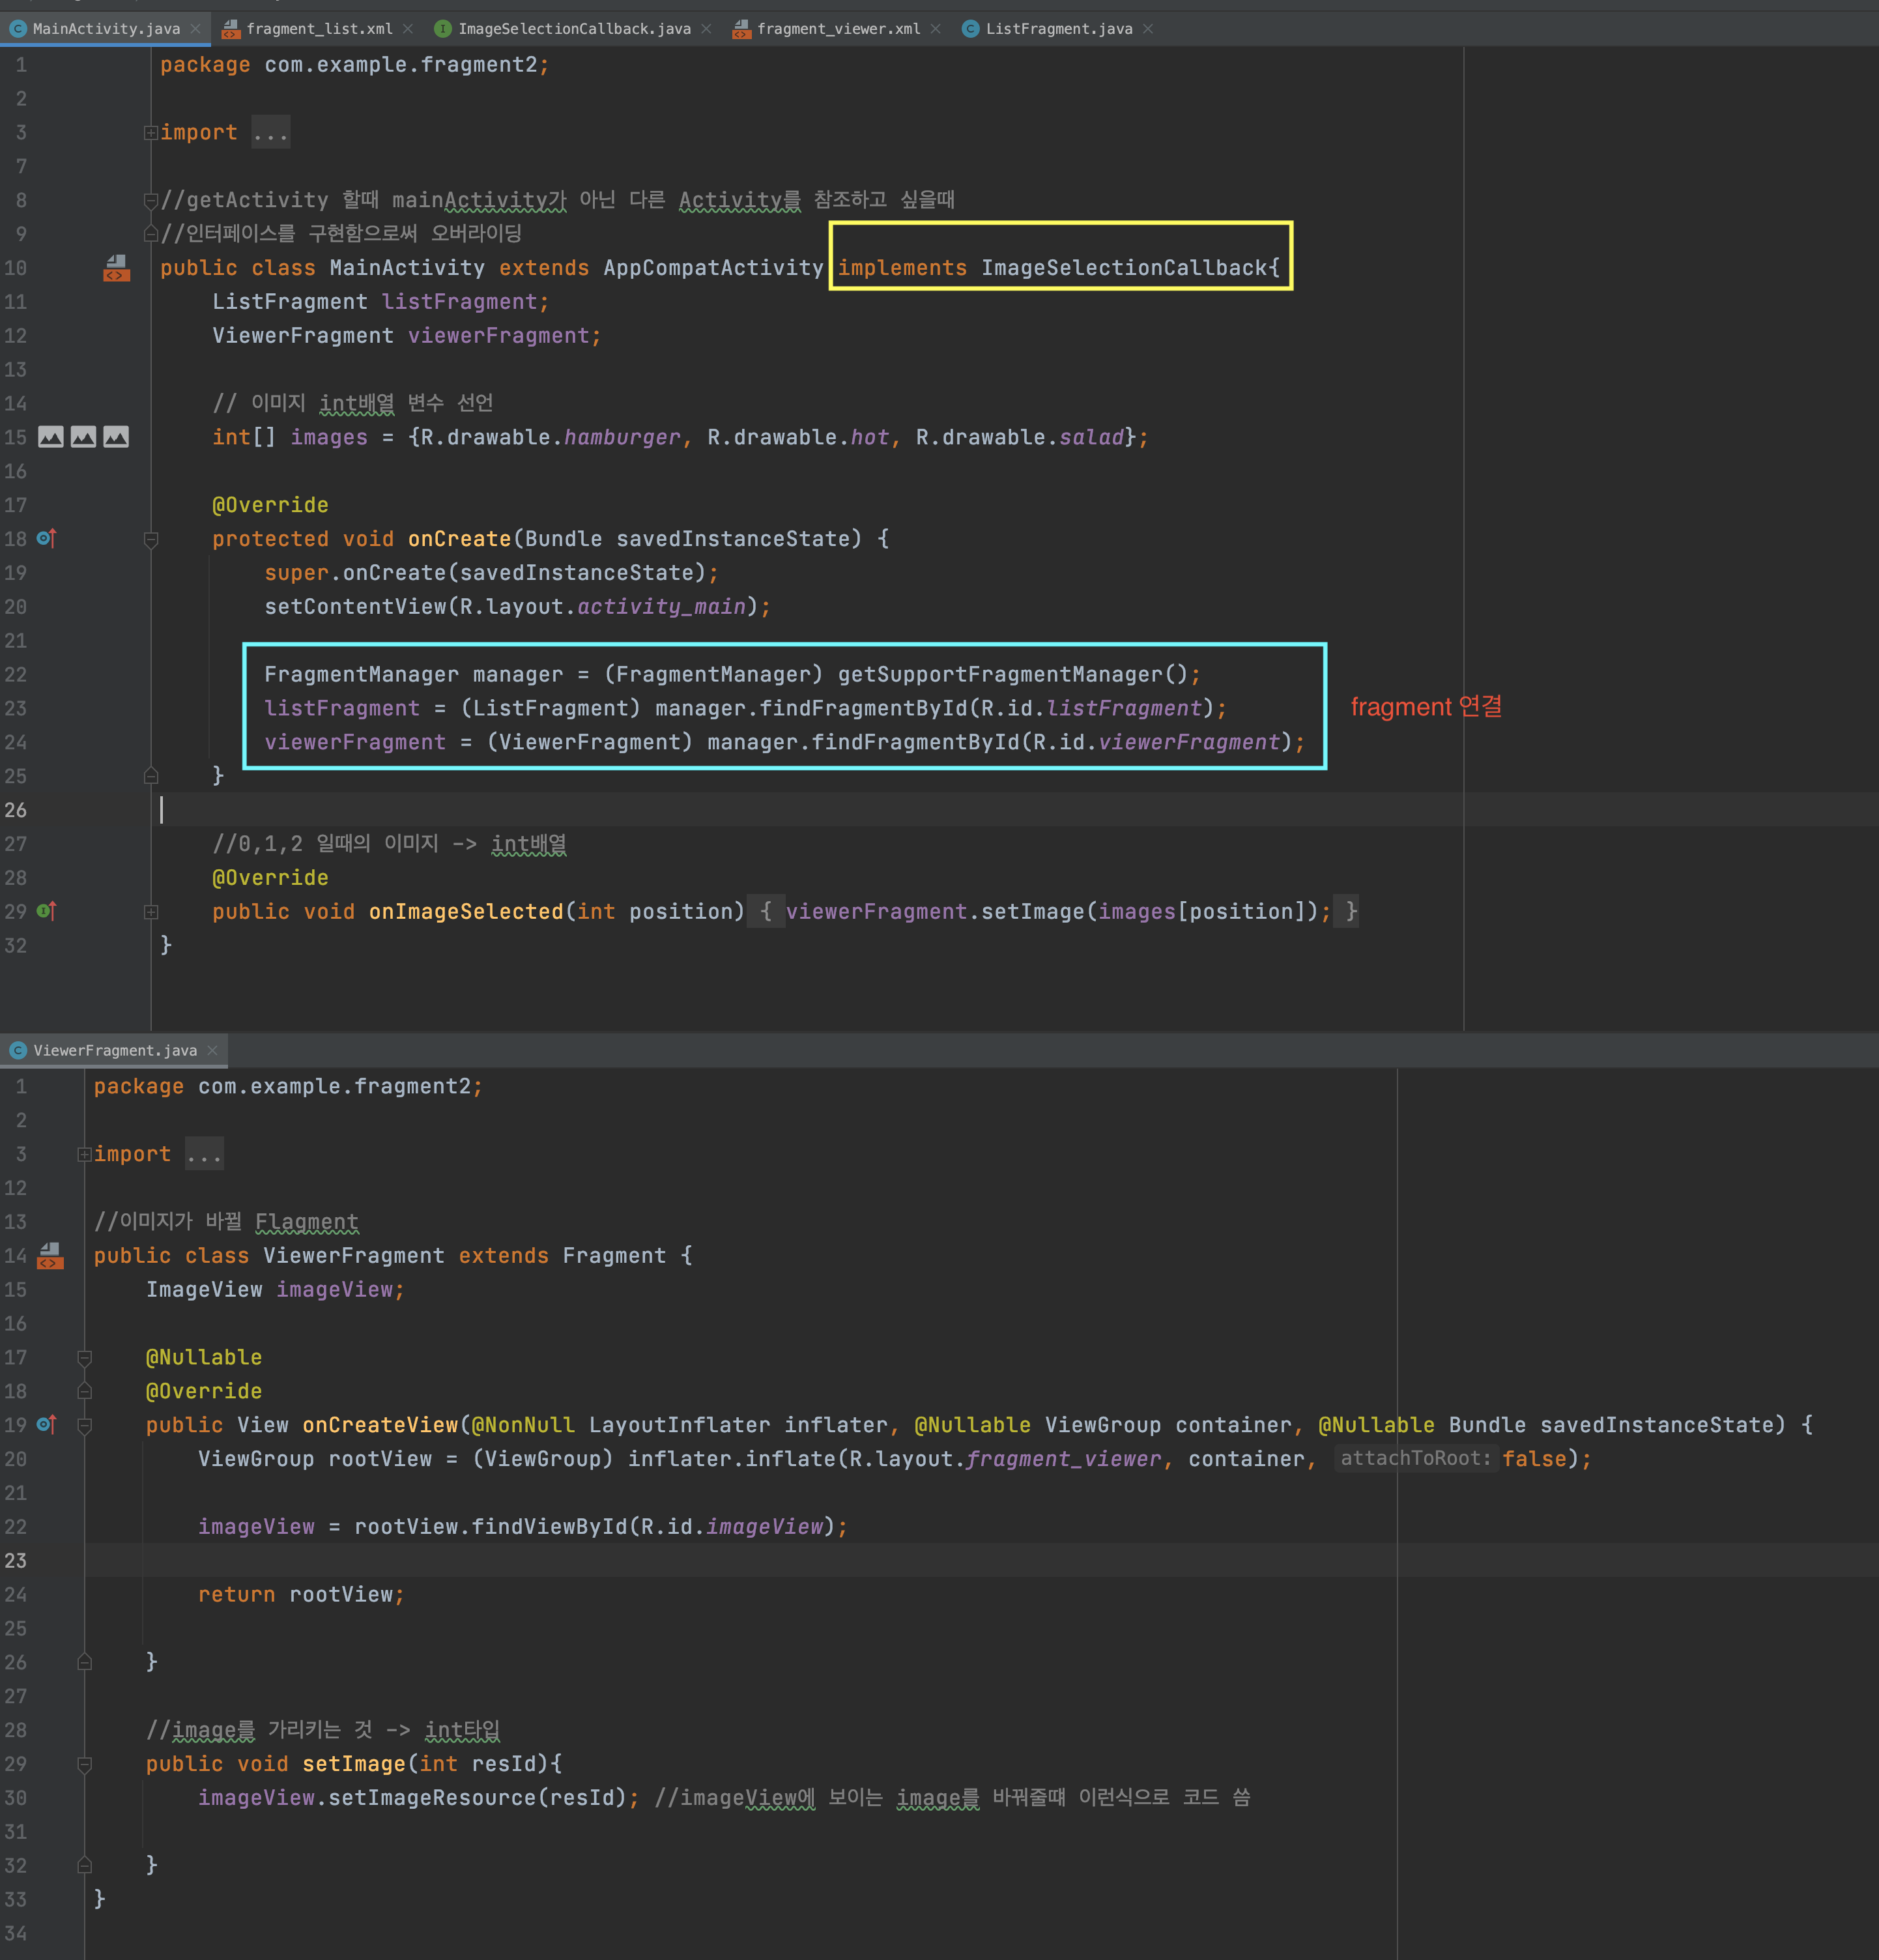Collapse setImage method fold marker
Image resolution: width=1879 pixels, height=1960 pixels.
pyautogui.click(x=85, y=1765)
